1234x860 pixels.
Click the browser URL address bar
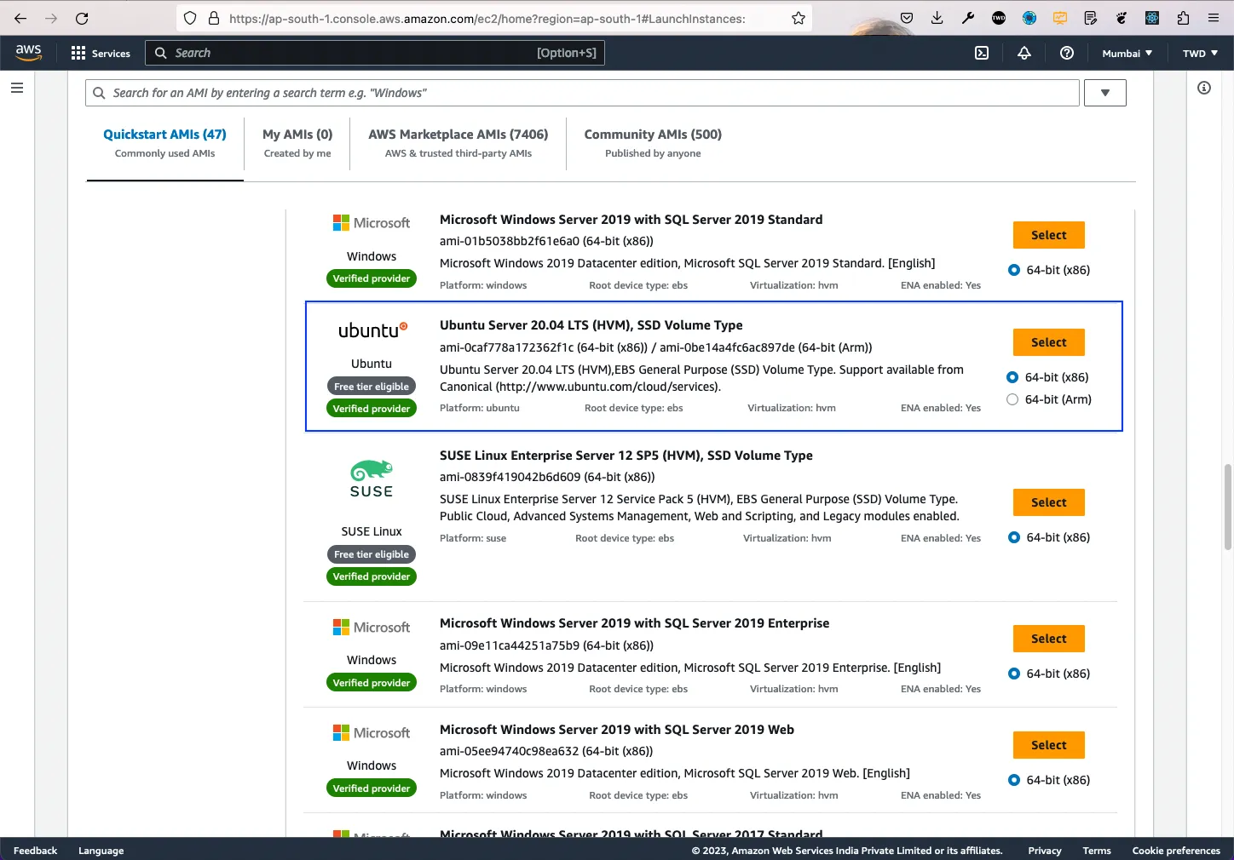click(x=494, y=18)
